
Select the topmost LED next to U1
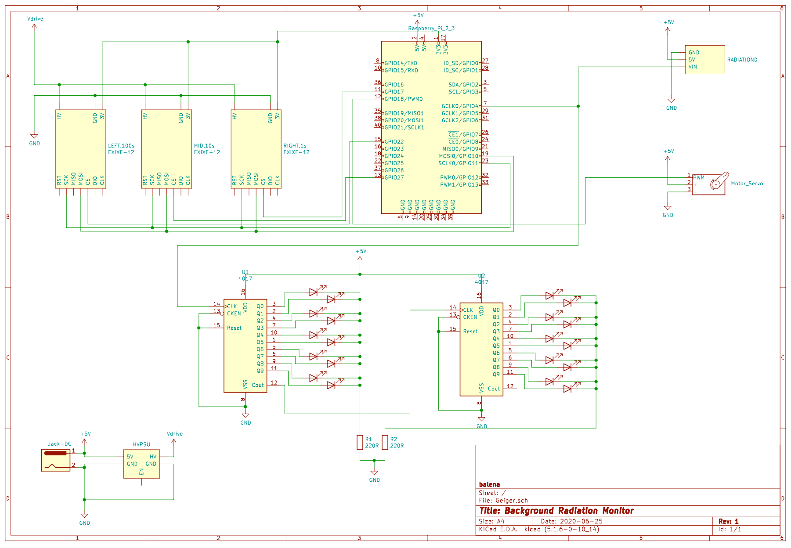coord(314,292)
